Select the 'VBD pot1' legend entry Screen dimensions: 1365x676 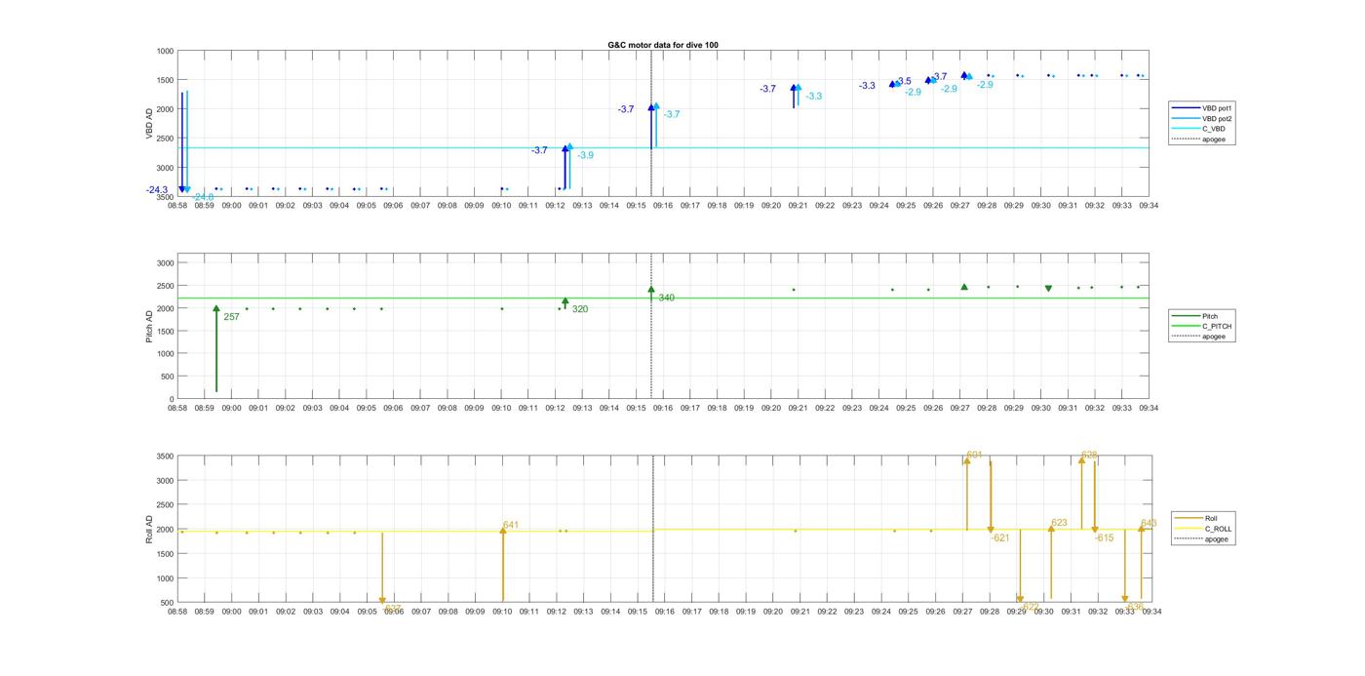1202,108
